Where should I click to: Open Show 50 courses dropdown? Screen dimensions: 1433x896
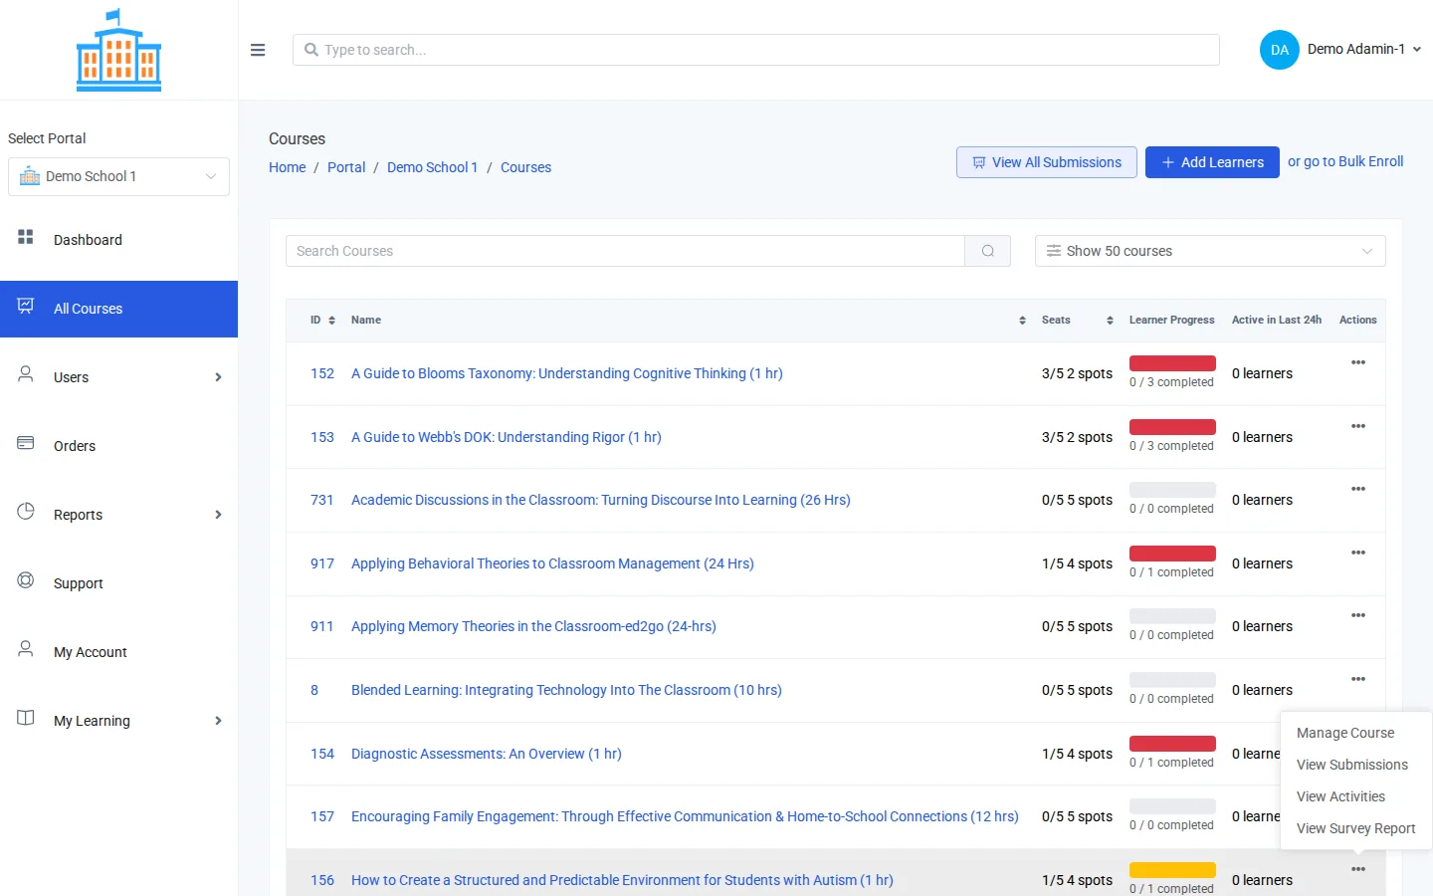pyautogui.click(x=1210, y=251)
